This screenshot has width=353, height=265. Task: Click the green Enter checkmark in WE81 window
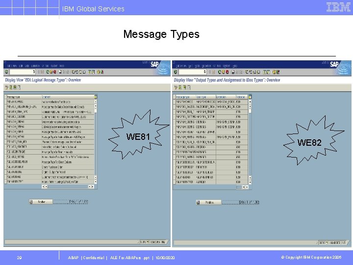pos(6,72)
